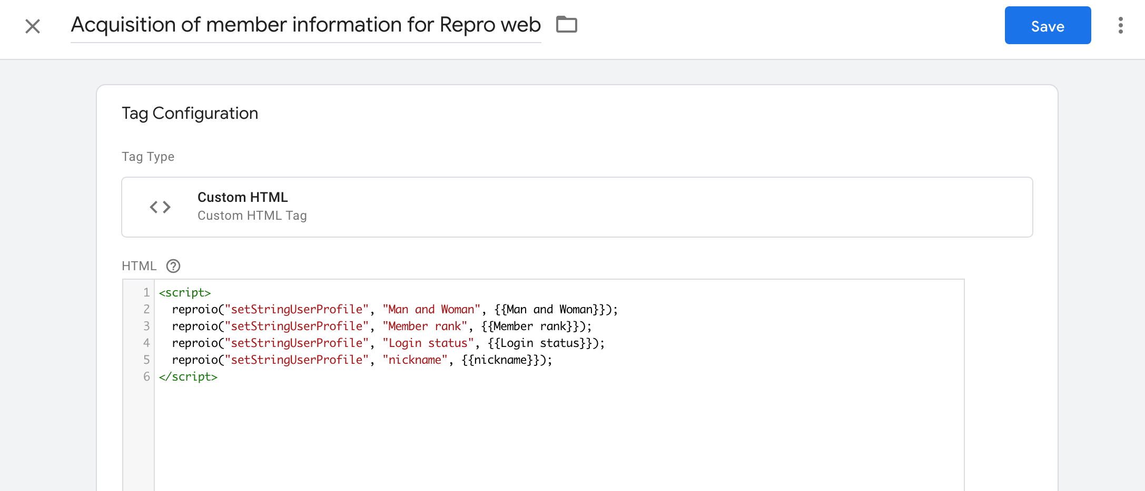The image size is (1145, 491).
Task: Click line number 6 in the gutter
Action: 146,377
